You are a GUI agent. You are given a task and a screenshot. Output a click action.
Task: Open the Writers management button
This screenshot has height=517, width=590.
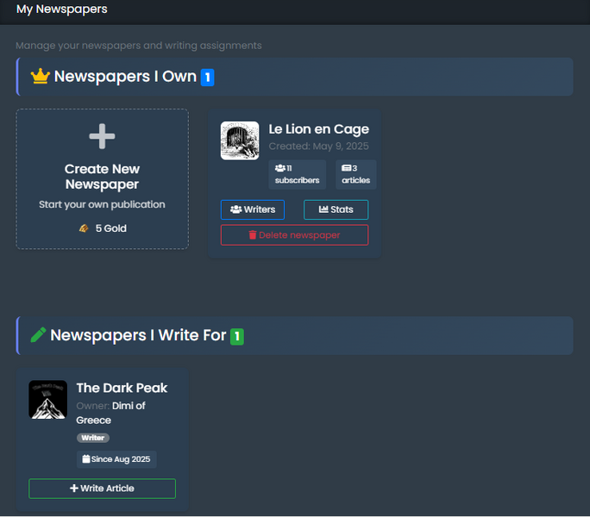[x=253, y=209]
